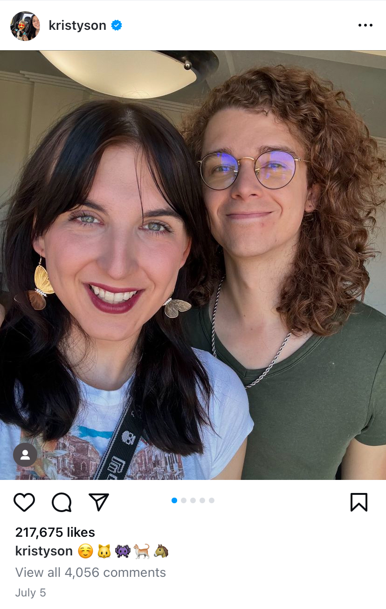386x609 pixels.
Task: Open the 217,675 likes list
Action: pos(55,532)
